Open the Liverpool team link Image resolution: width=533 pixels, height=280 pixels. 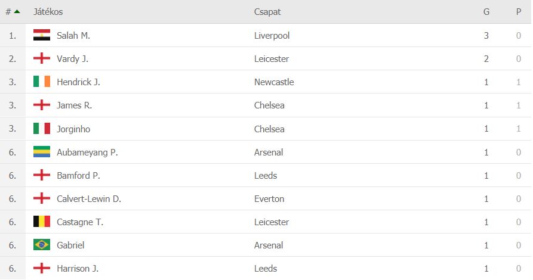(x=272, y=36)
